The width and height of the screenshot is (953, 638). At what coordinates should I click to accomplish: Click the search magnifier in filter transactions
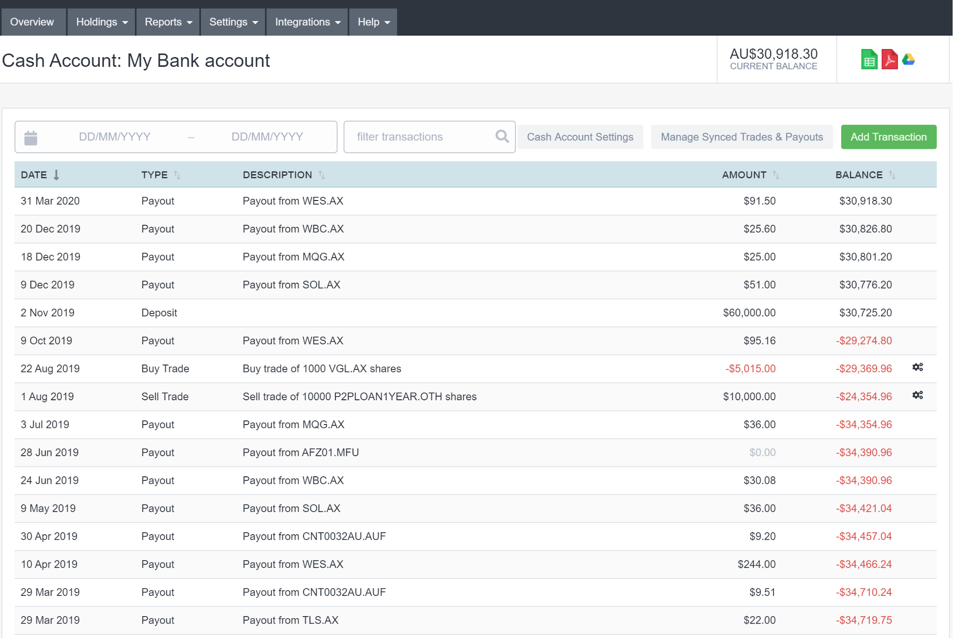tap(502, 137)
